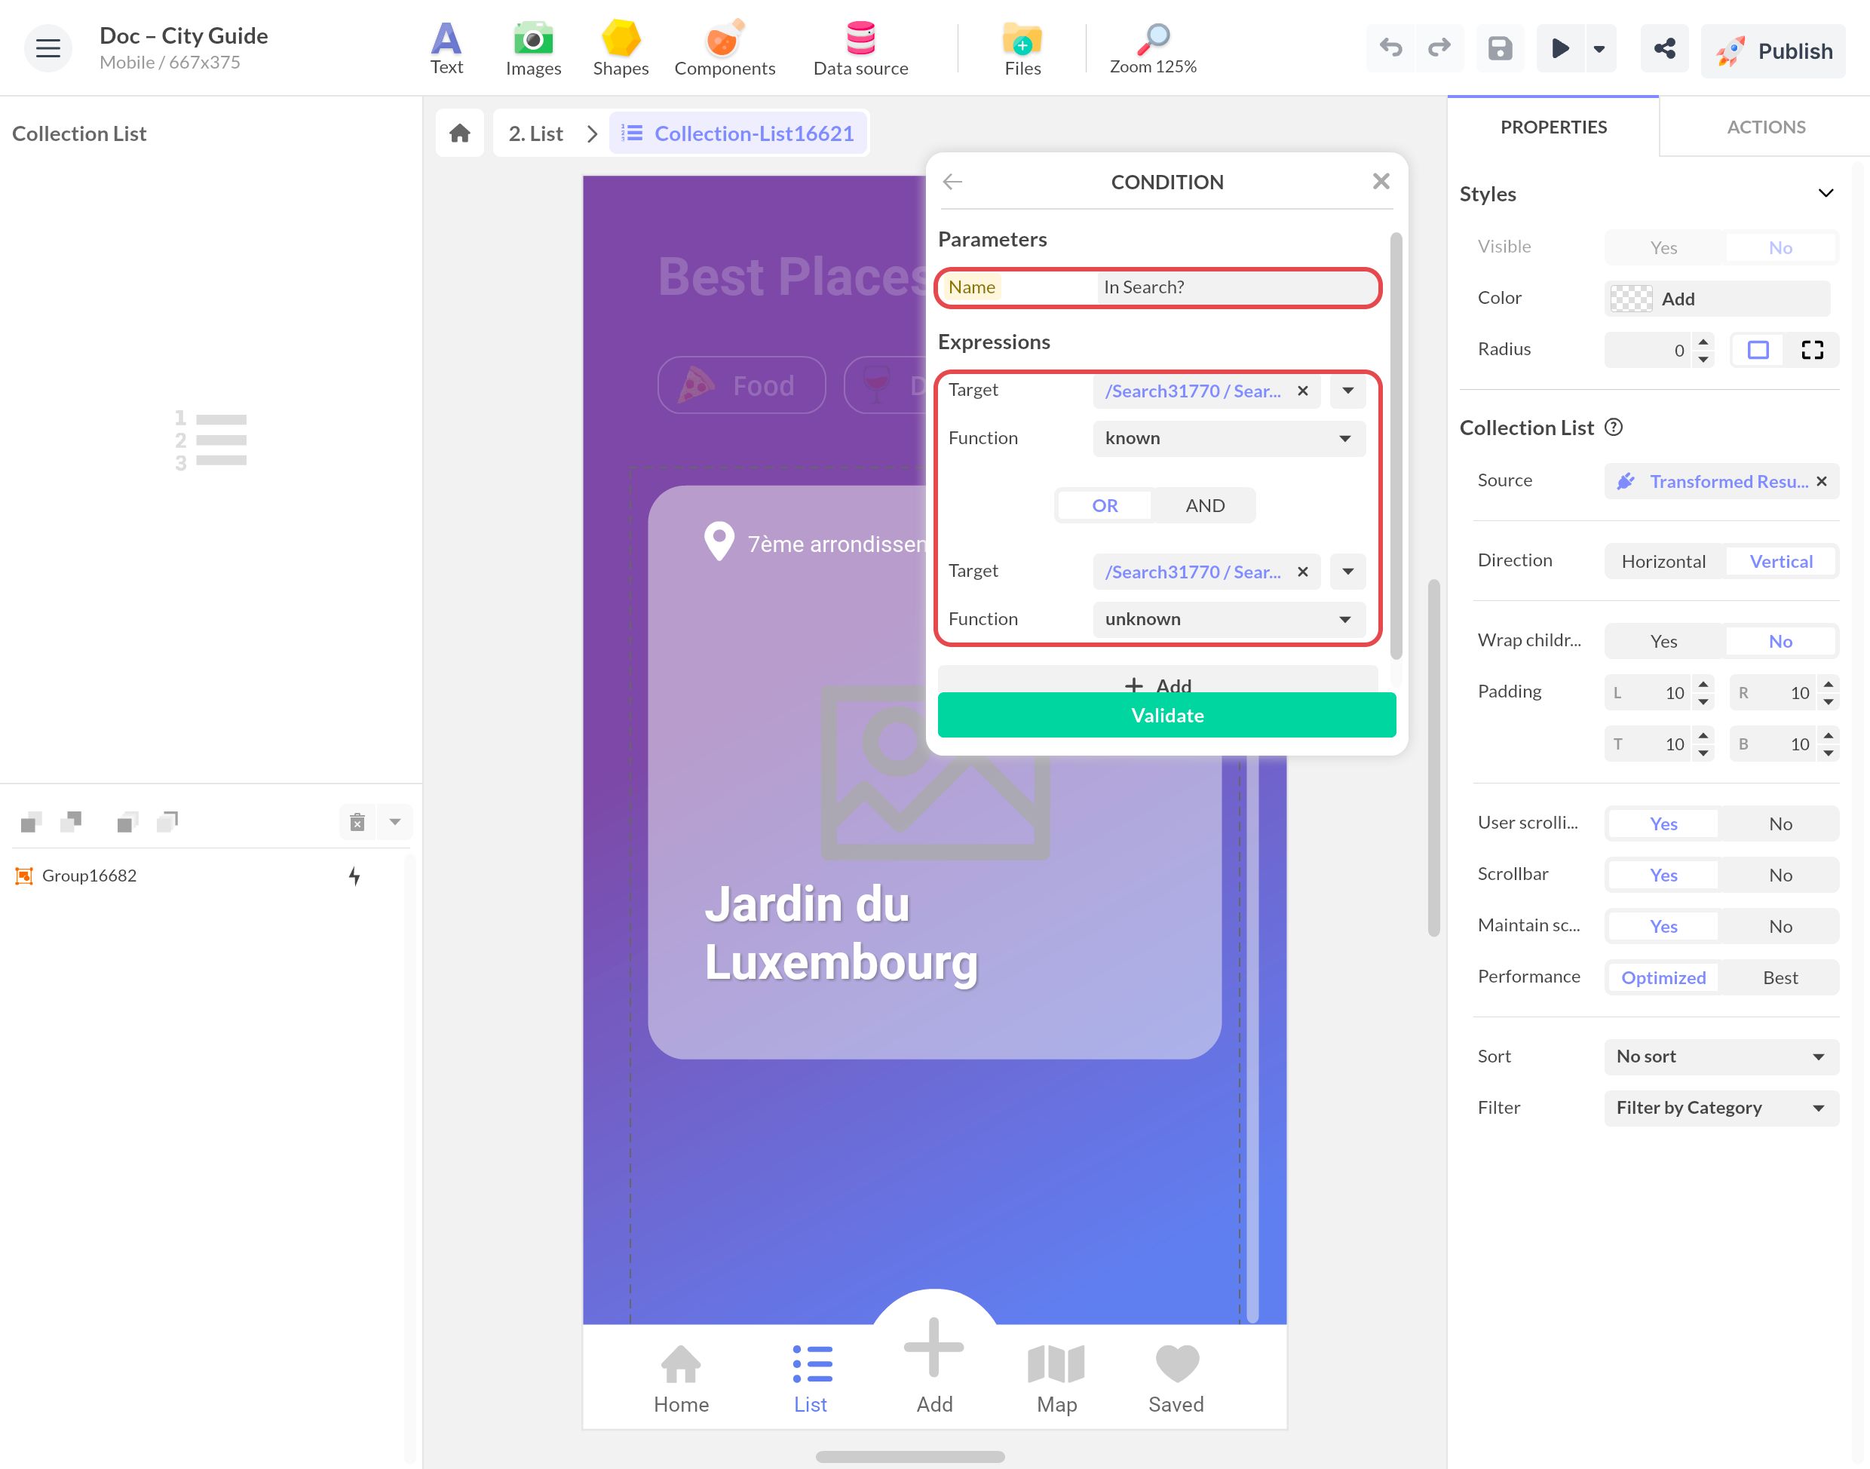Open the Components panel
Image resolution: width=1870 pixels, height=1469 pixels.
pos(724,49)
